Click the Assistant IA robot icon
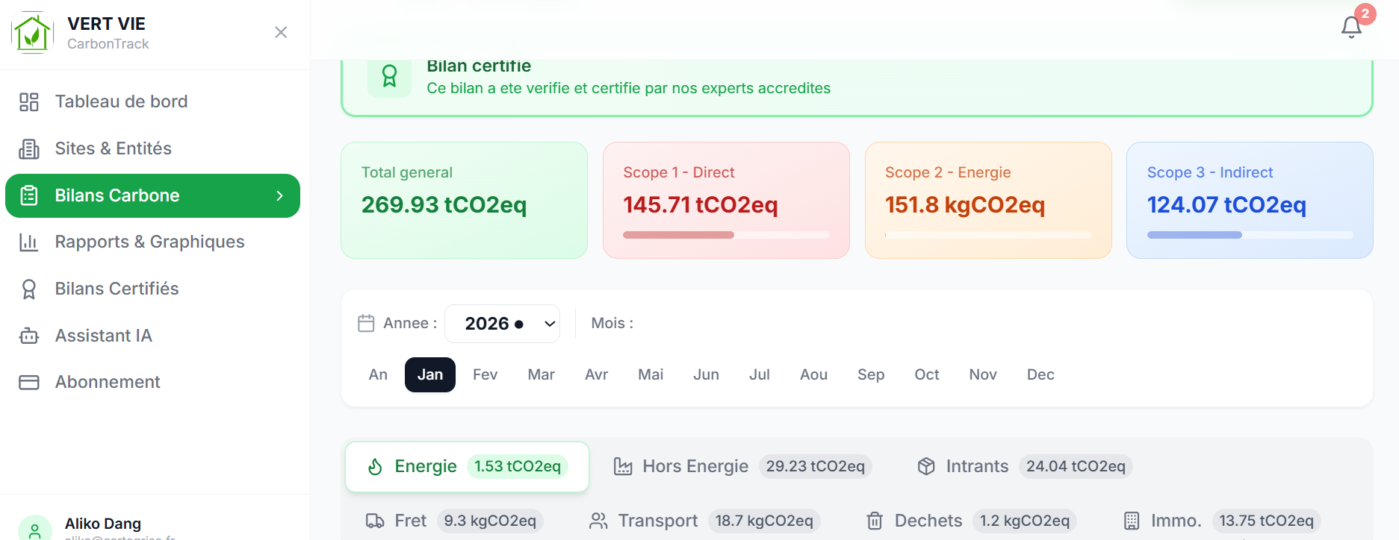The height and width of the screenshot is (540, 1399). pos(29,336)
